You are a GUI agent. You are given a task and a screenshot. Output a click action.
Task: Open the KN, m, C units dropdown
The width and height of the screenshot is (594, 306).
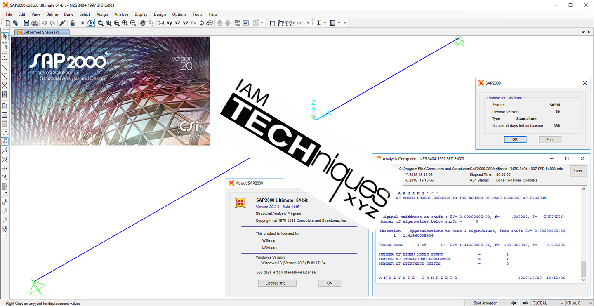[580, 303]
